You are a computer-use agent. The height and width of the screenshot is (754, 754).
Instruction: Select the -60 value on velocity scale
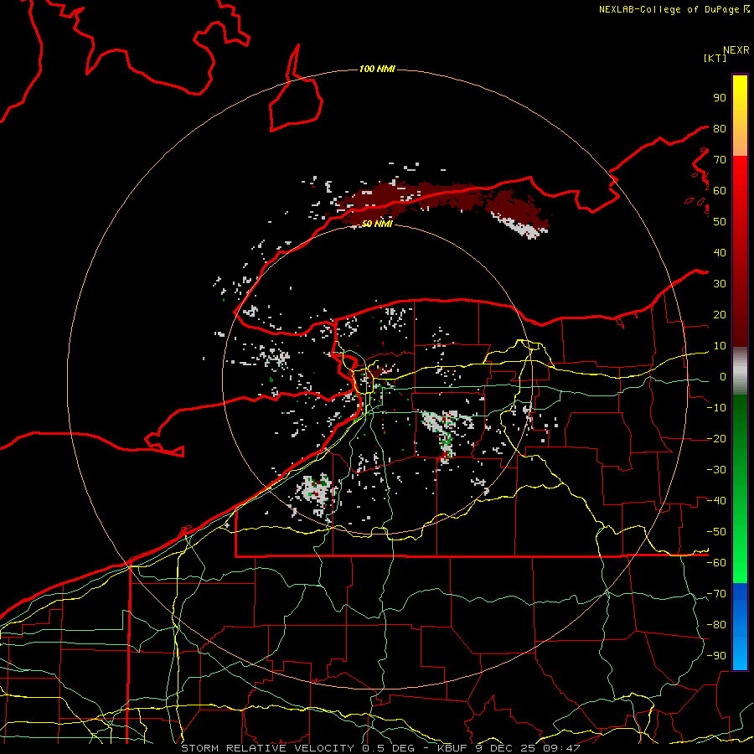pyautogui.click(x=716, y=563)
